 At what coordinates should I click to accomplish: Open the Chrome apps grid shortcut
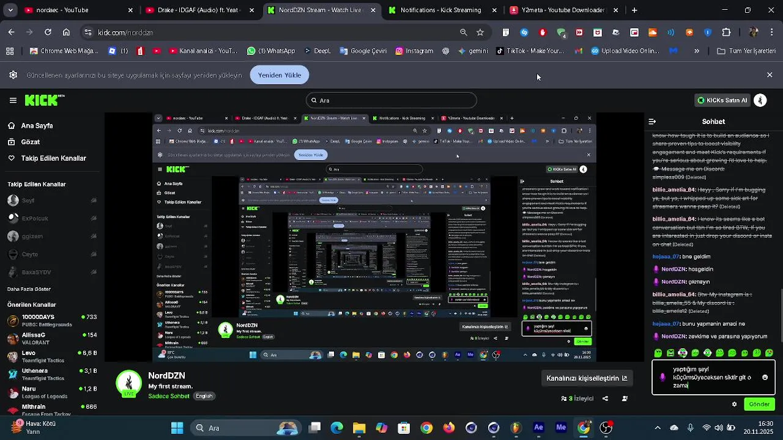(9, 51)
